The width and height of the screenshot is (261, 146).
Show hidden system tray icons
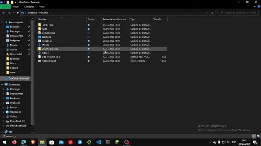[210, 142]
